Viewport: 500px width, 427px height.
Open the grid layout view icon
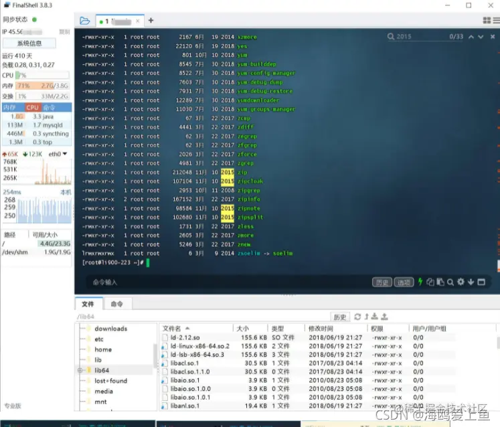pyautogui.click(x=487, y=20)
